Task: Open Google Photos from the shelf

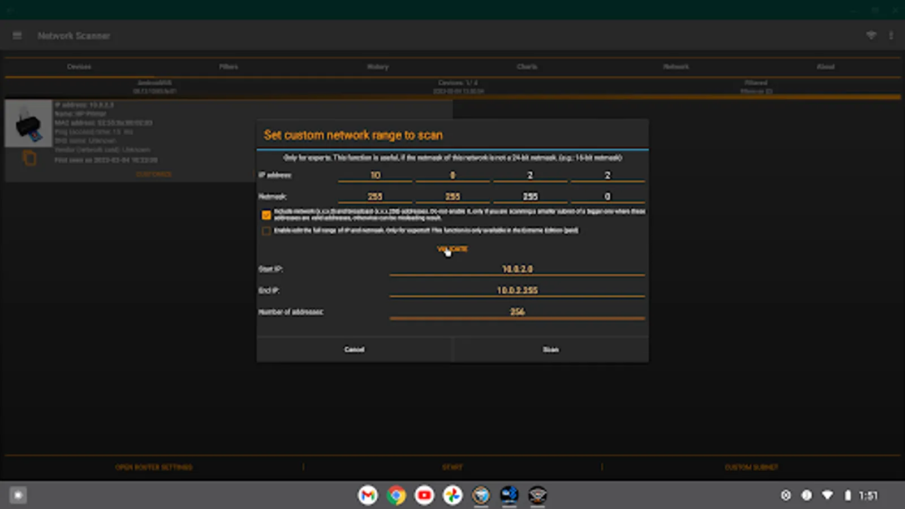Action: 453,495
